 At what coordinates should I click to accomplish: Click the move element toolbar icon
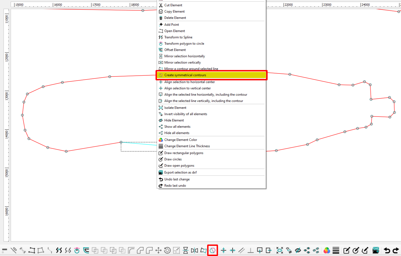tap(158, 250)
